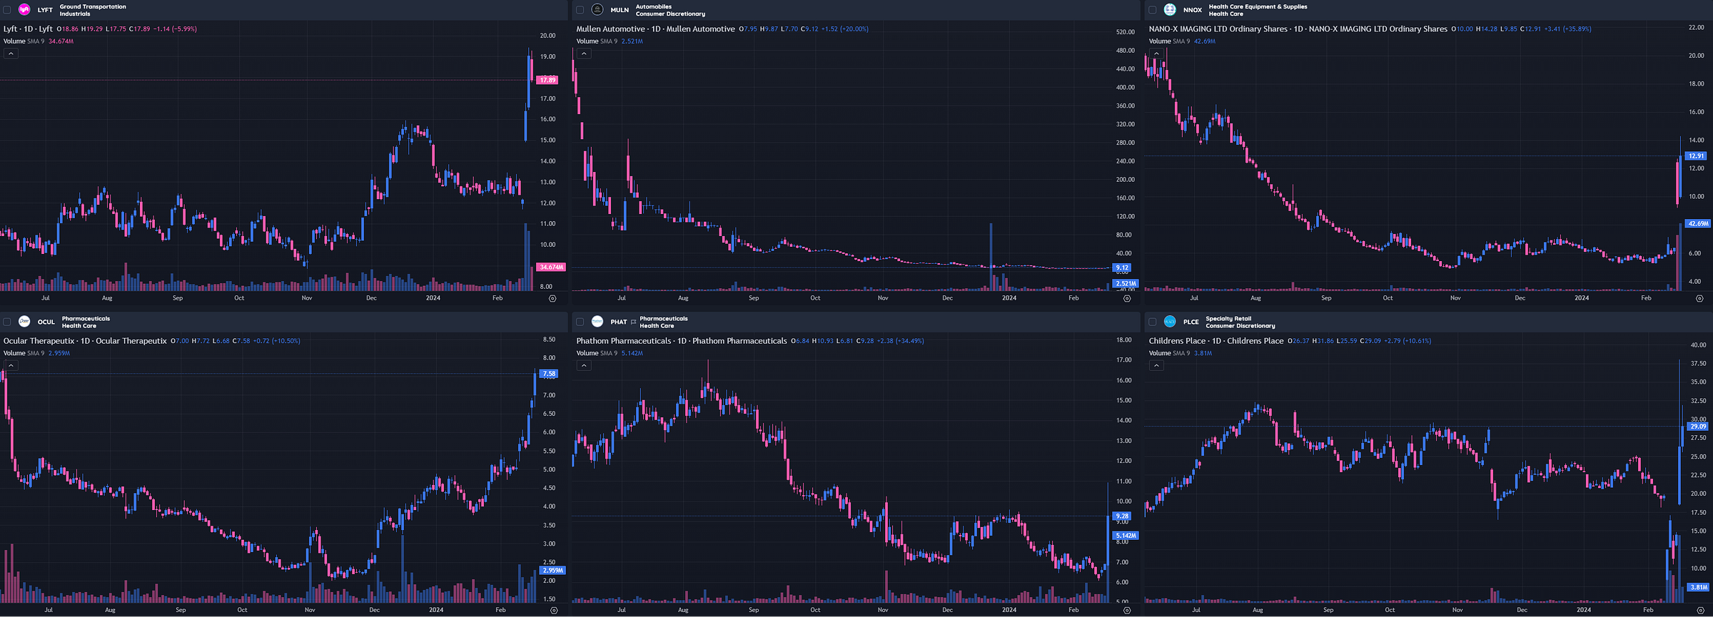Click Volume SMA 9 indicator on Mullen chart
Image resolution: width=1713 pixels, height=617 pixels.
pos(597,41)
